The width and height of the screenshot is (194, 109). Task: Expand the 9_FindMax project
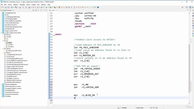tap(1, 96)
